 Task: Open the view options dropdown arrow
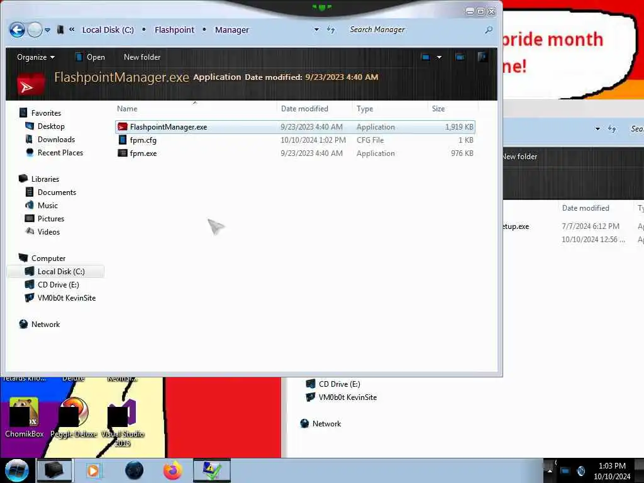pos(439,57)
